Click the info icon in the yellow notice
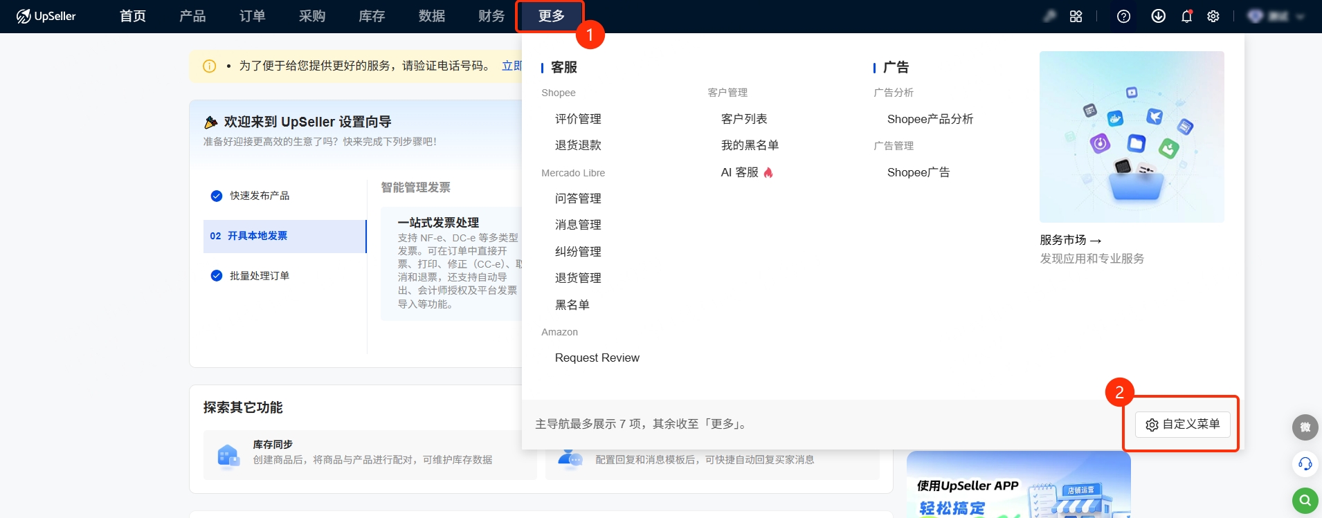This screenshot has height=518, width=1322. point(209,66)
